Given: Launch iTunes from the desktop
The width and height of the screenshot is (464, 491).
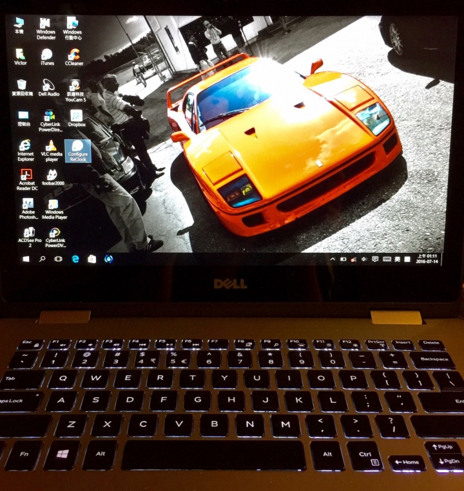Looking at the screenshot, I should [47, 57].
